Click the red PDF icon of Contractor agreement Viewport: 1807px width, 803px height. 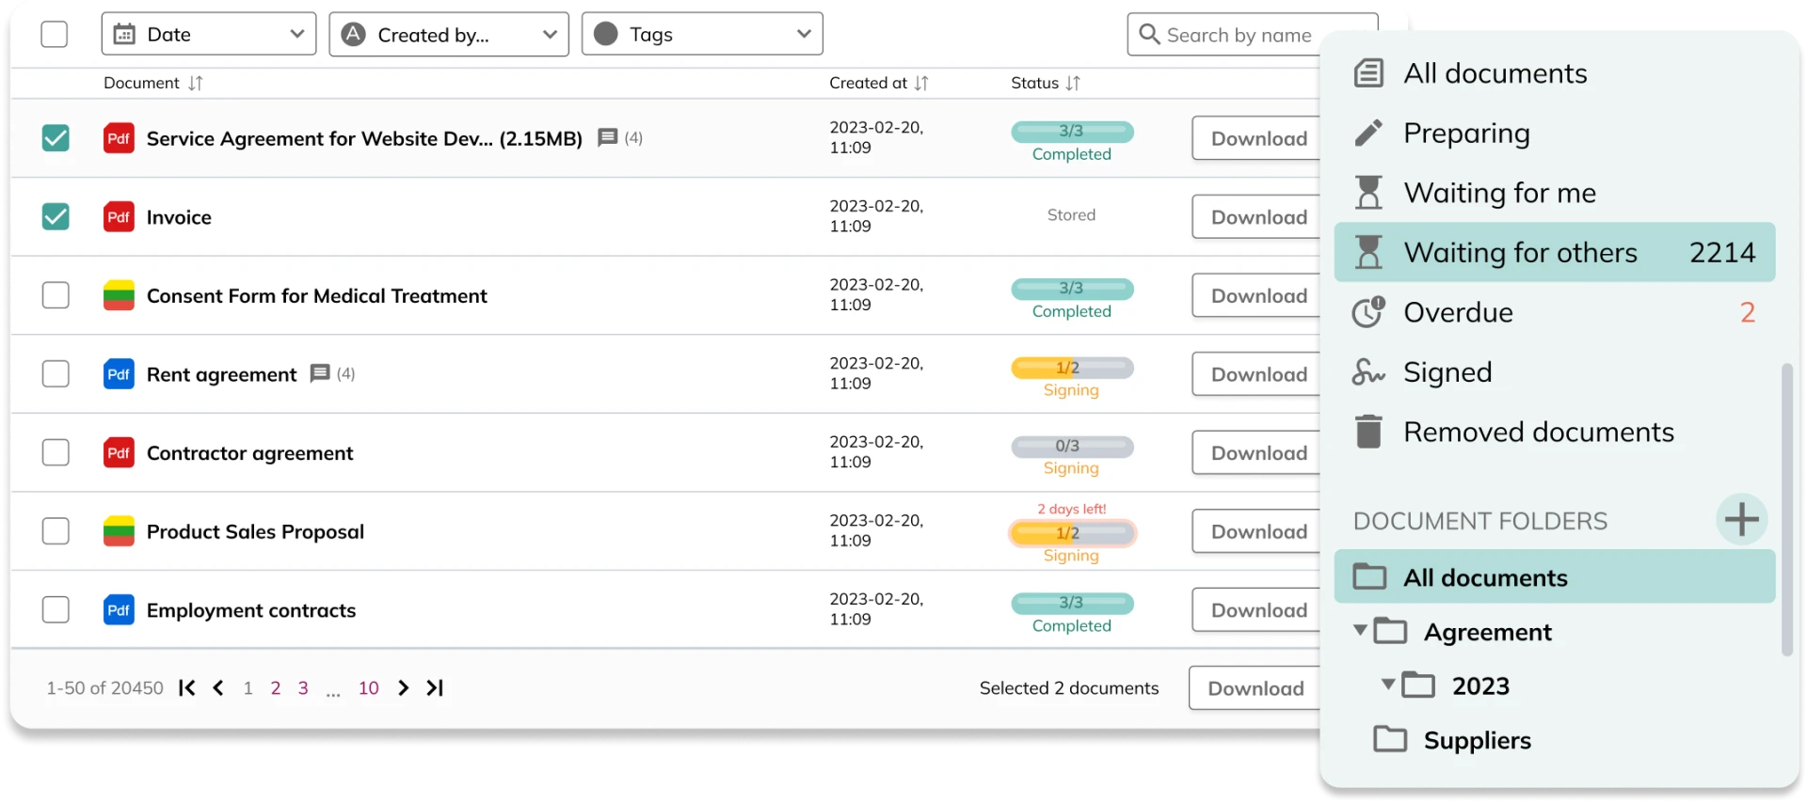[x=119, y=452]
